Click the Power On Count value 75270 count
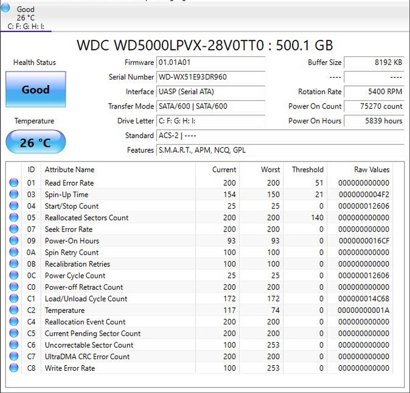This screenshot has width=410, height=393. 374,106
